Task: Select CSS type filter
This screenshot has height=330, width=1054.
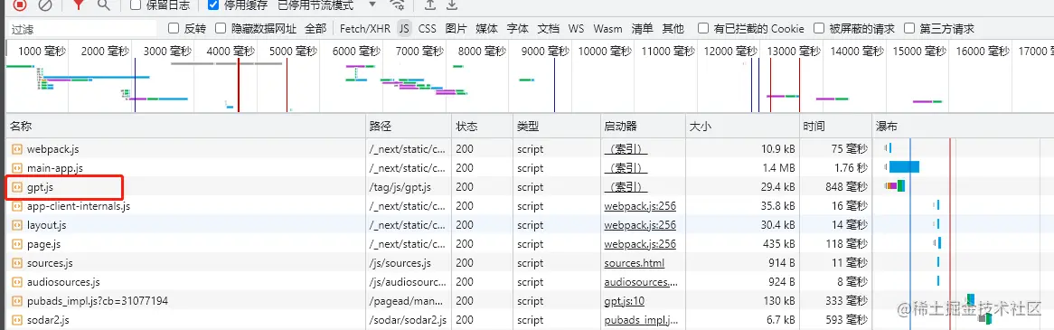Action: coord(427,28)
